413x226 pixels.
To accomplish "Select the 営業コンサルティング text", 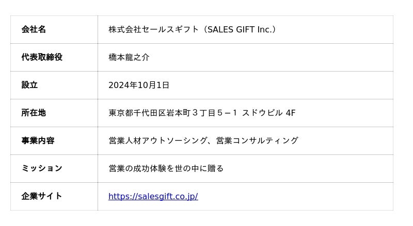I will click(x=257, y=141).
